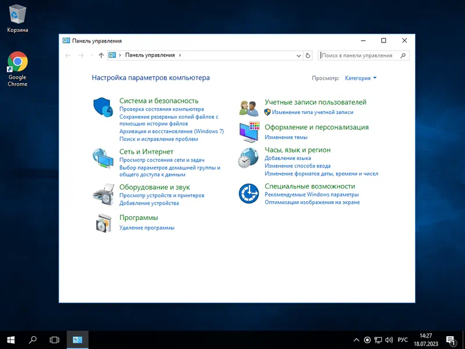
Task: Click Просмотр состояния сети и задач
Action: coord(162,160)
